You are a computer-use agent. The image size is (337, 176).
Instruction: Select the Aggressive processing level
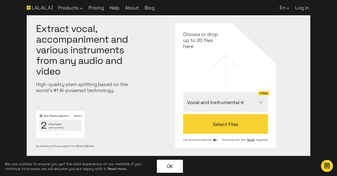pyautogui.click(x=262, y=140)
